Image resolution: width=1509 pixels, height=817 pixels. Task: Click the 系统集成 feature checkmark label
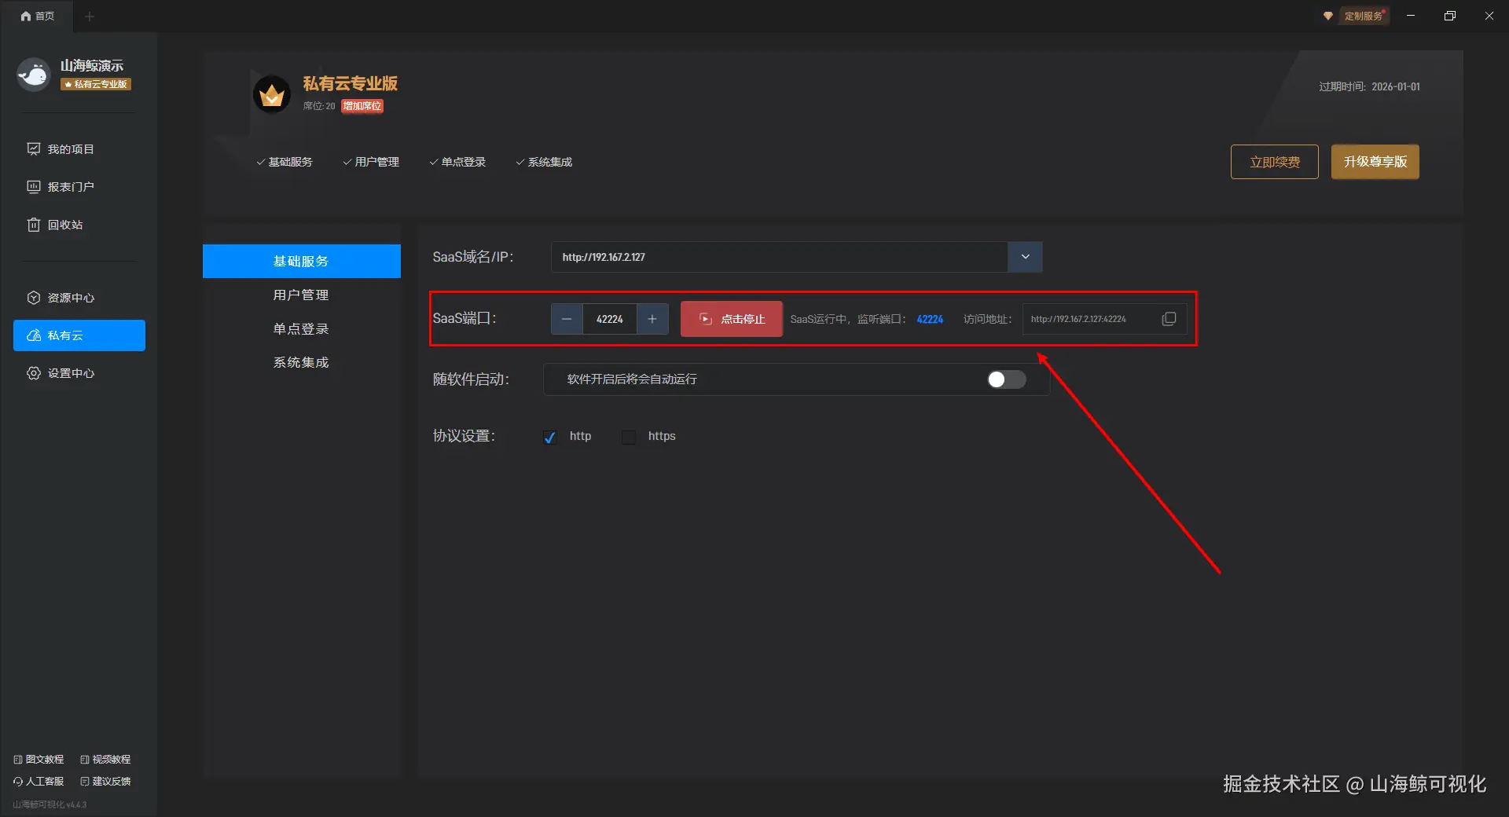coord(544,162)
